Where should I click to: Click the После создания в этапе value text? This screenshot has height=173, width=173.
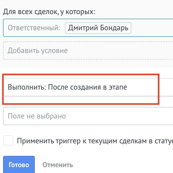click(x=88, y=87)
